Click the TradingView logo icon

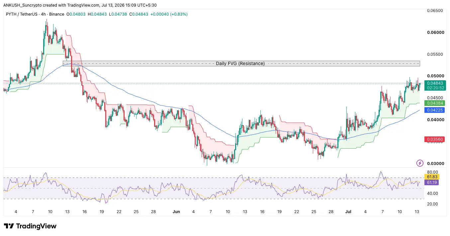[9, 226]
